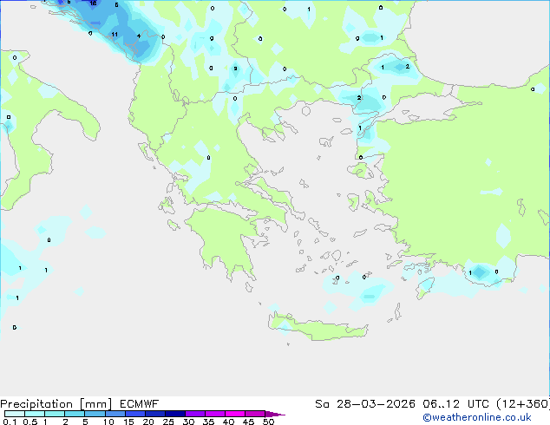Click the '50' legend scale label

coord(268,422)
